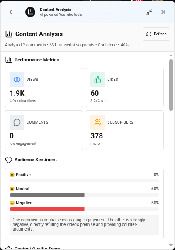This screenshot has height=250, width=175.
Task: Click the Performance Metrics section heading
Action: coord(36,60)
